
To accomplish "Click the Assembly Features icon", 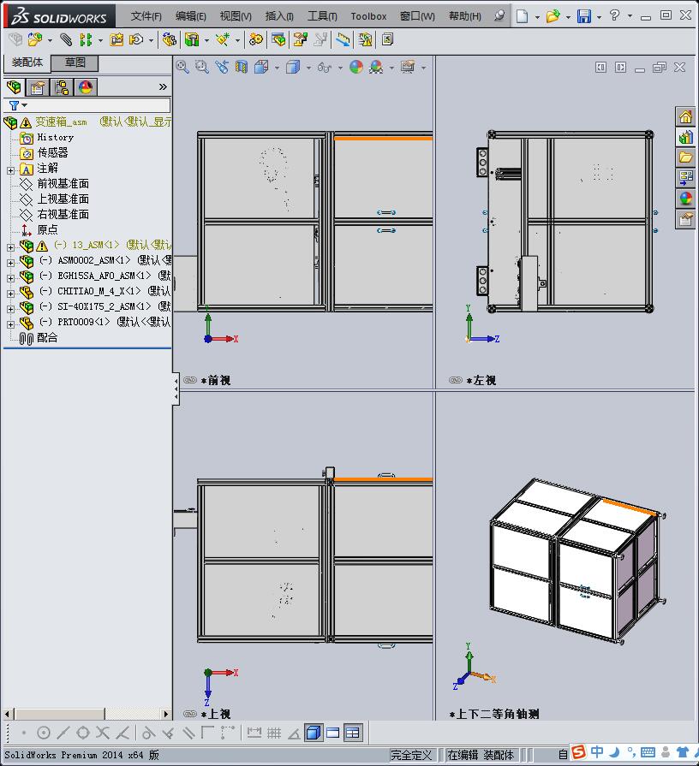I will (192, 39).
